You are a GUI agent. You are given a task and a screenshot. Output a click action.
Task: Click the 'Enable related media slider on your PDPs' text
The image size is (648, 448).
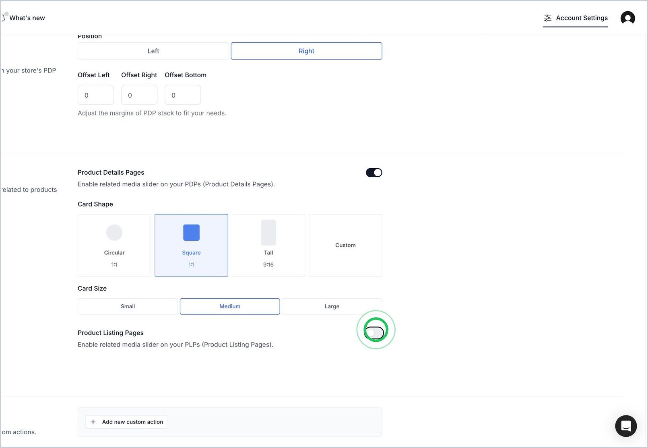click(176, 184)
